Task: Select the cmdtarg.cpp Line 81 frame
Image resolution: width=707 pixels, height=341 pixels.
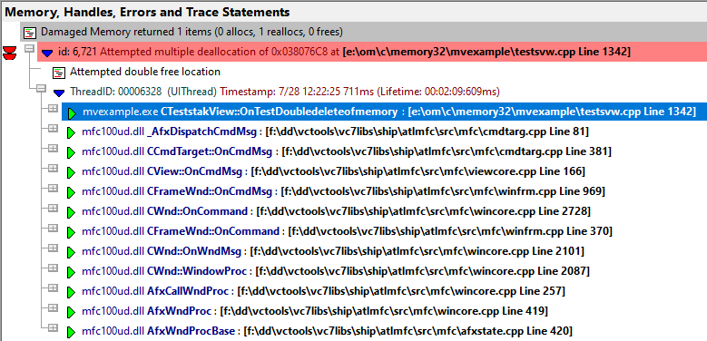Action: pyautogui.click(x=335, y=132)
